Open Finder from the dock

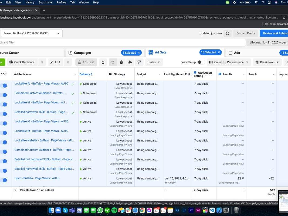(x=51, y=210)
